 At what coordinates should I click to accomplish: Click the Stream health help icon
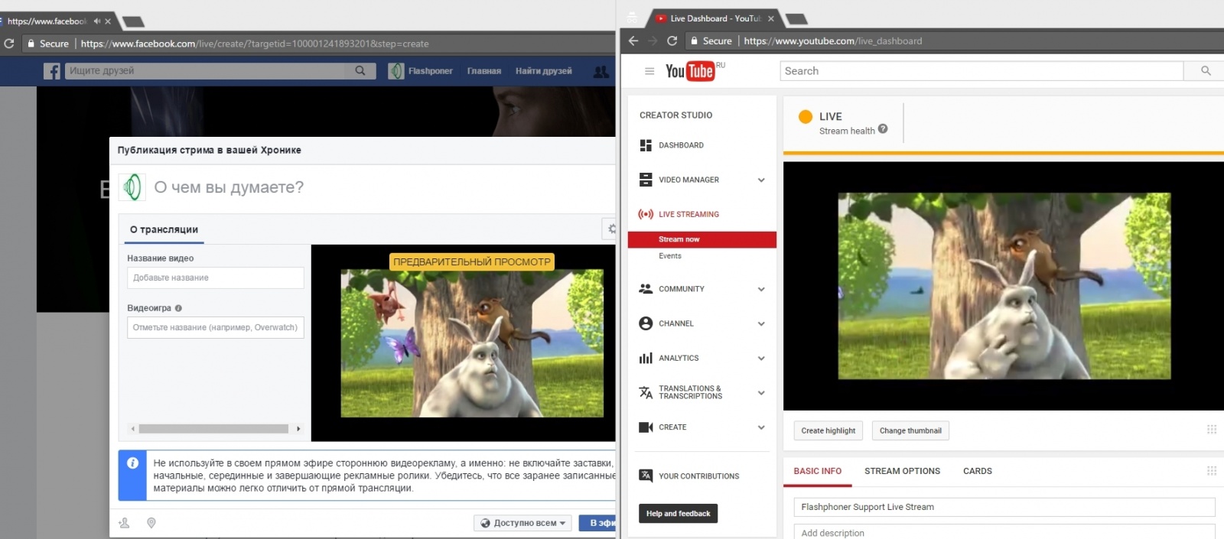pos(883,129)
